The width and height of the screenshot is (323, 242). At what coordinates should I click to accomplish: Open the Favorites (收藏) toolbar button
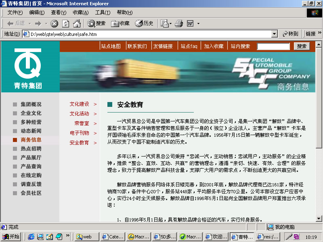click(120, 23)
